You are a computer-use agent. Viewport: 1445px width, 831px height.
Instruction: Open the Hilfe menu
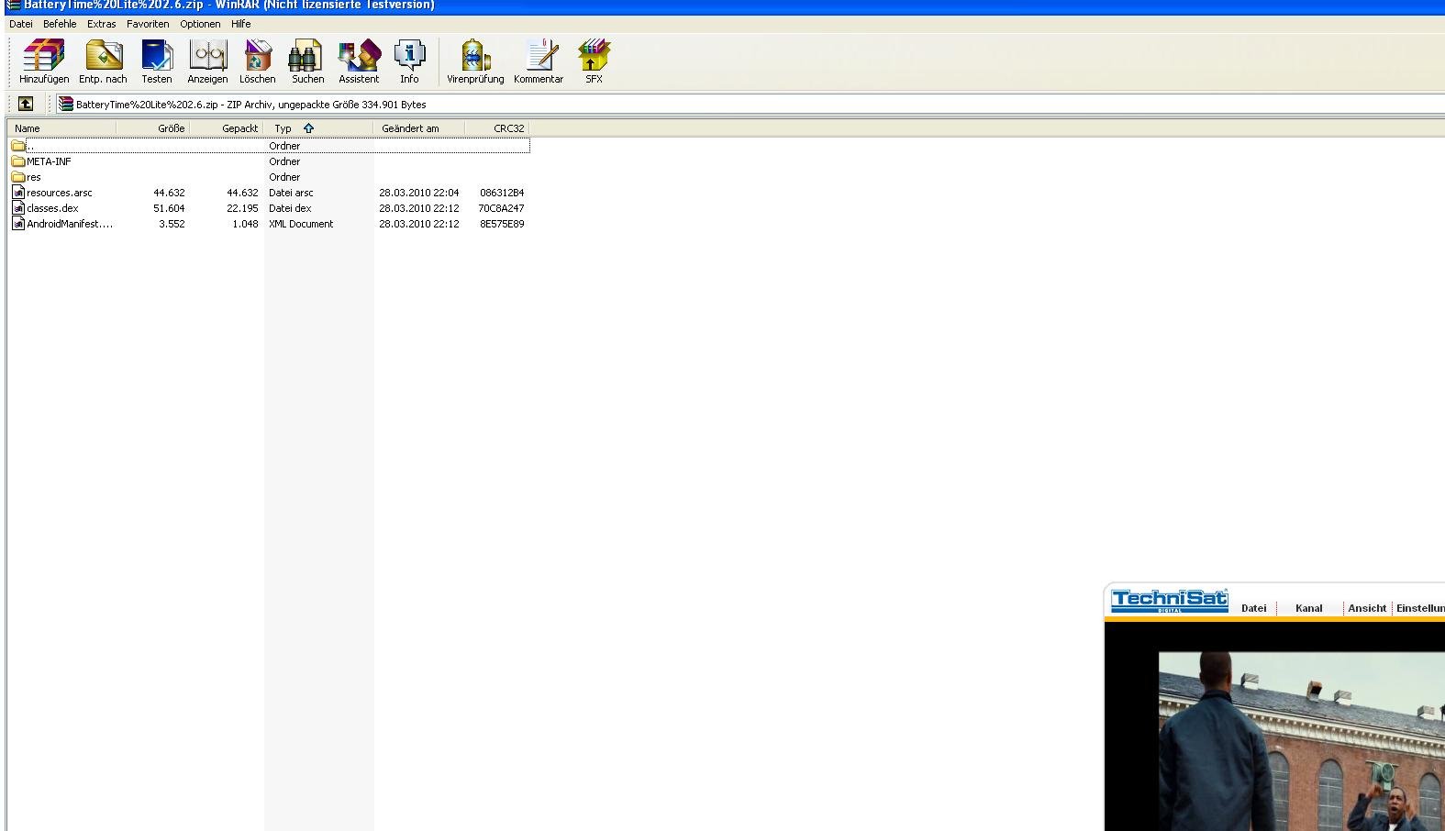241,24
